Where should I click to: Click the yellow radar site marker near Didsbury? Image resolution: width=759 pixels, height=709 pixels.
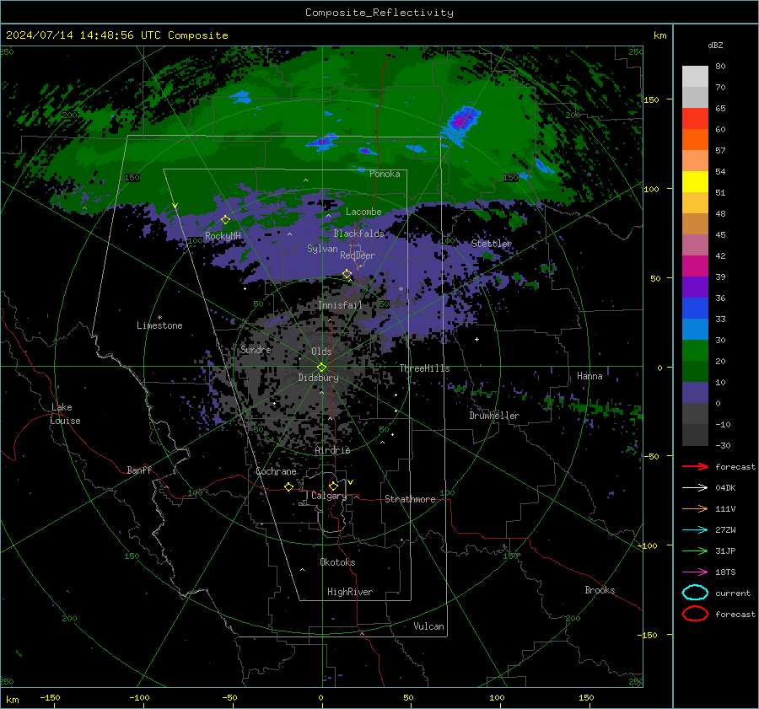[x=321, y=368]
